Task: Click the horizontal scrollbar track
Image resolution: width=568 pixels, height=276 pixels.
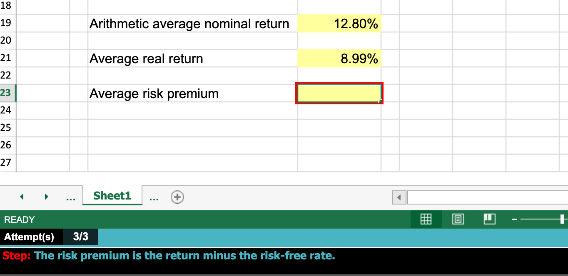Action: click(x=483, y=197)
